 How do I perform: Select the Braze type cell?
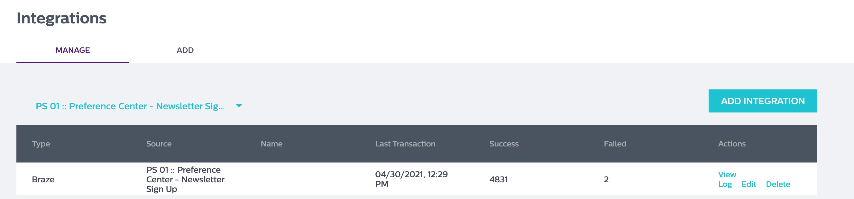click(43, 179)
